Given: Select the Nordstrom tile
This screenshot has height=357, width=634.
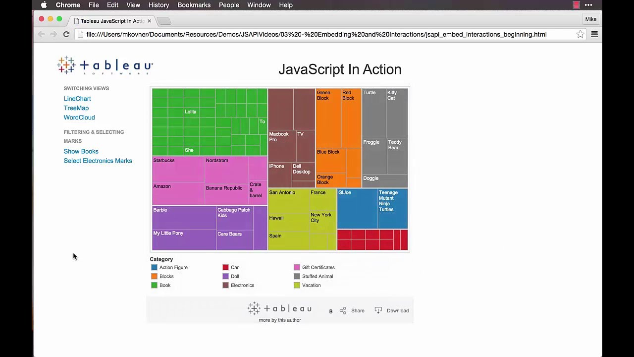Looking at the screenshot, I should pos(226,170).
